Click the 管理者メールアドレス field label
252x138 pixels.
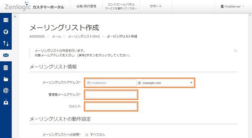tap(64, 95)
